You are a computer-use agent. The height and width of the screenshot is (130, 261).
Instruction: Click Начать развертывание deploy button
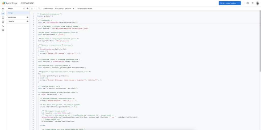pyautogui.click(x=230, y=3)
